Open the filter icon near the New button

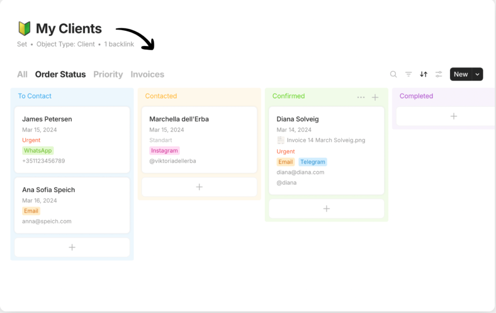408,74
